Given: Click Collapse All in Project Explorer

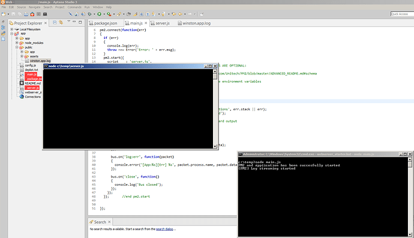Looking at the screenshot, I should pyautogui.click(x=55, y=22).
